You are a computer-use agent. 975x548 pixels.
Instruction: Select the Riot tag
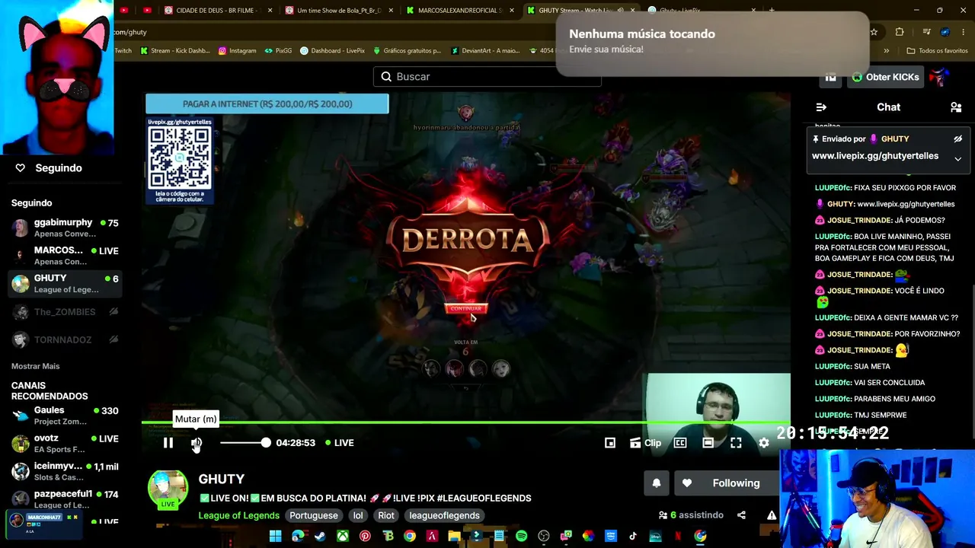pyautogui.click(x=386, y=515)
